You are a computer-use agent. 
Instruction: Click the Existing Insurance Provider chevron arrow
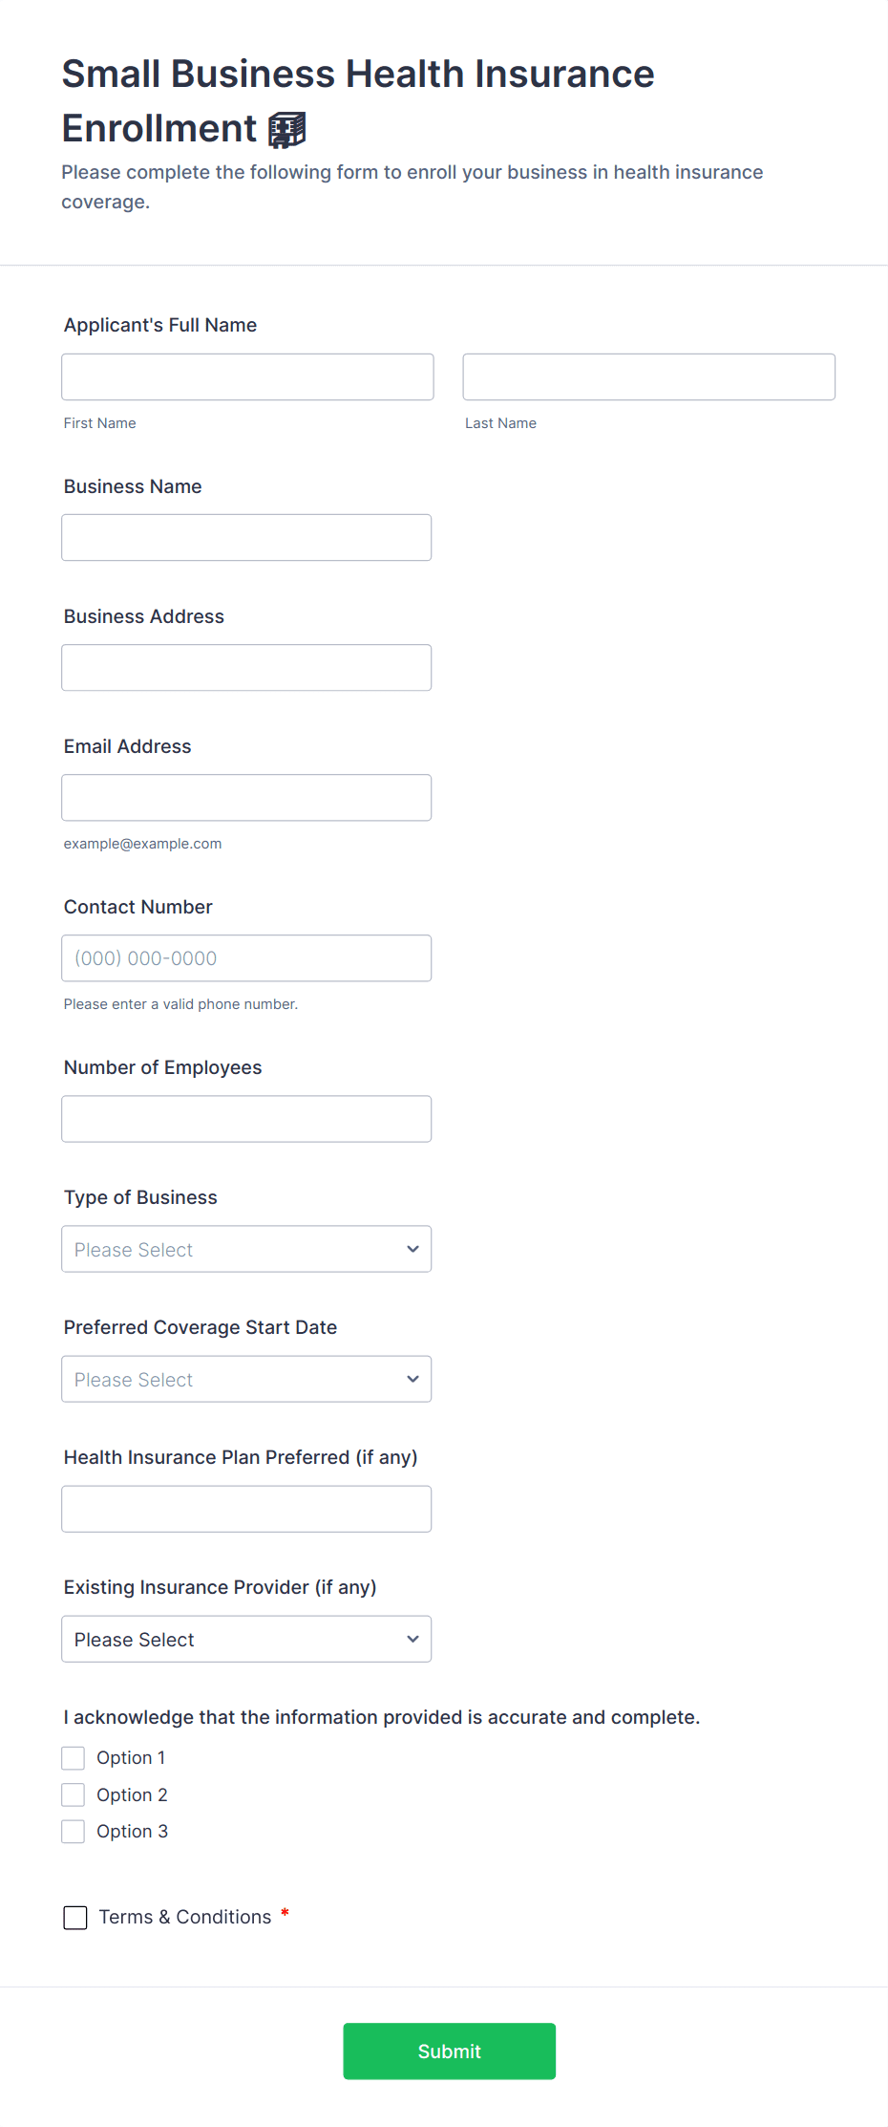(x=412, y=1639)
